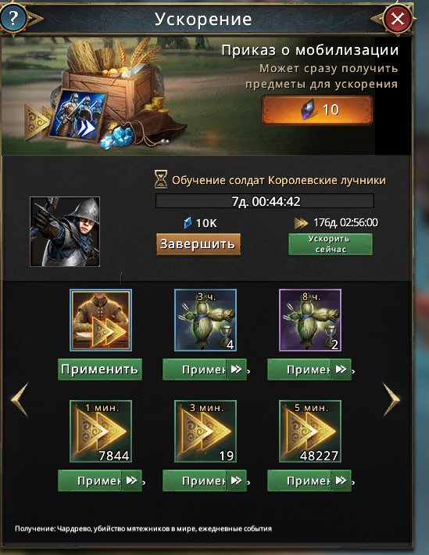This screenshot has height=555, width=429.
Task: Select the 8 ч. scarecrow speedup icon
Action: (x=310, y=320)
